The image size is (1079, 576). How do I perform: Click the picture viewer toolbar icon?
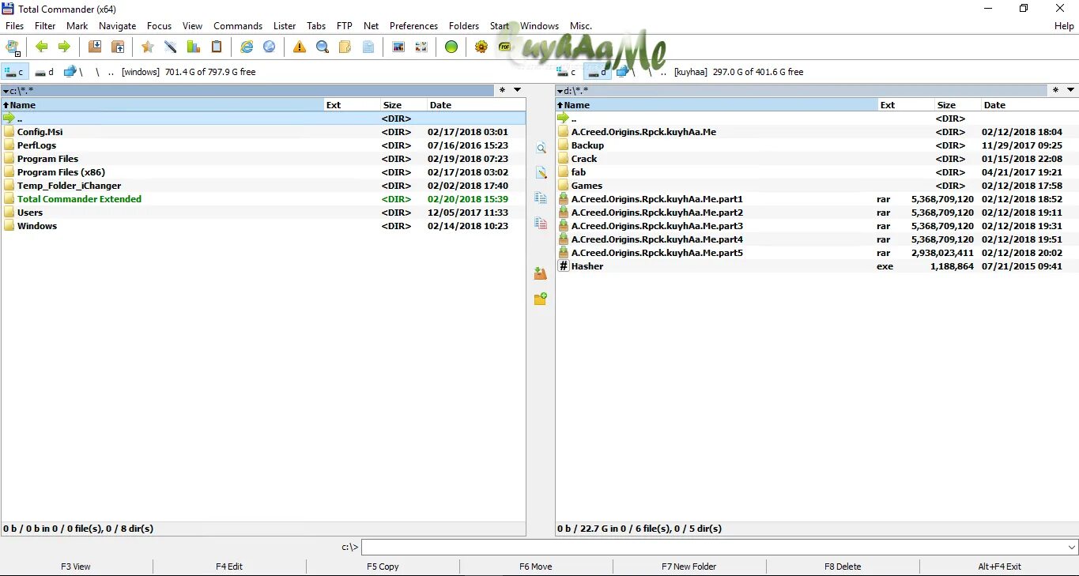click(x=398, y=47)
